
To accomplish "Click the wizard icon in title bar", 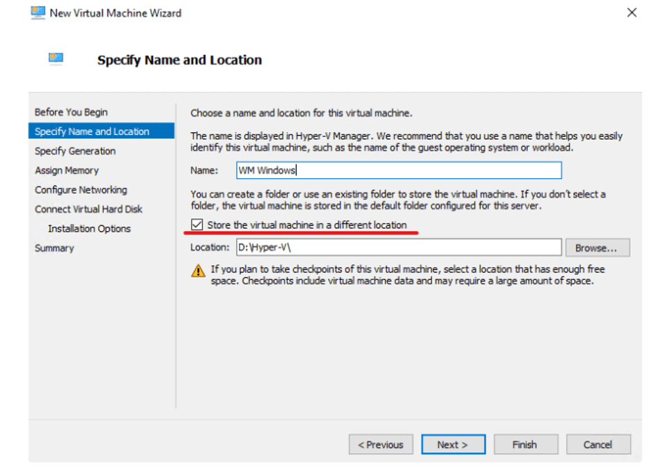I will click(38, 13).
